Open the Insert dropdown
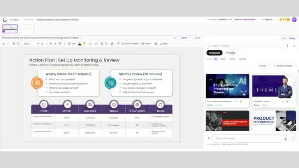The image size is (299, 168). pos(147,44)
